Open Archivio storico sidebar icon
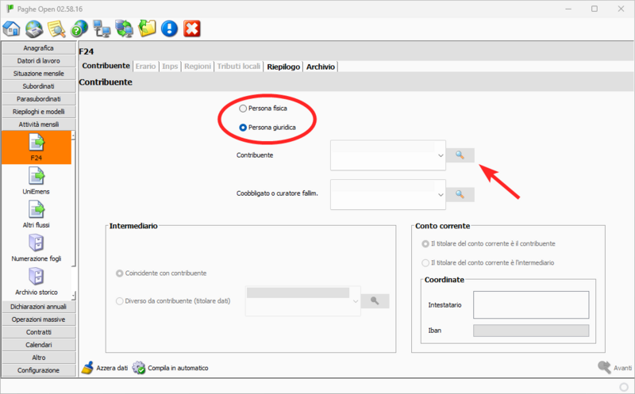Screen dimensions: 635x394 tap(37, 278)
